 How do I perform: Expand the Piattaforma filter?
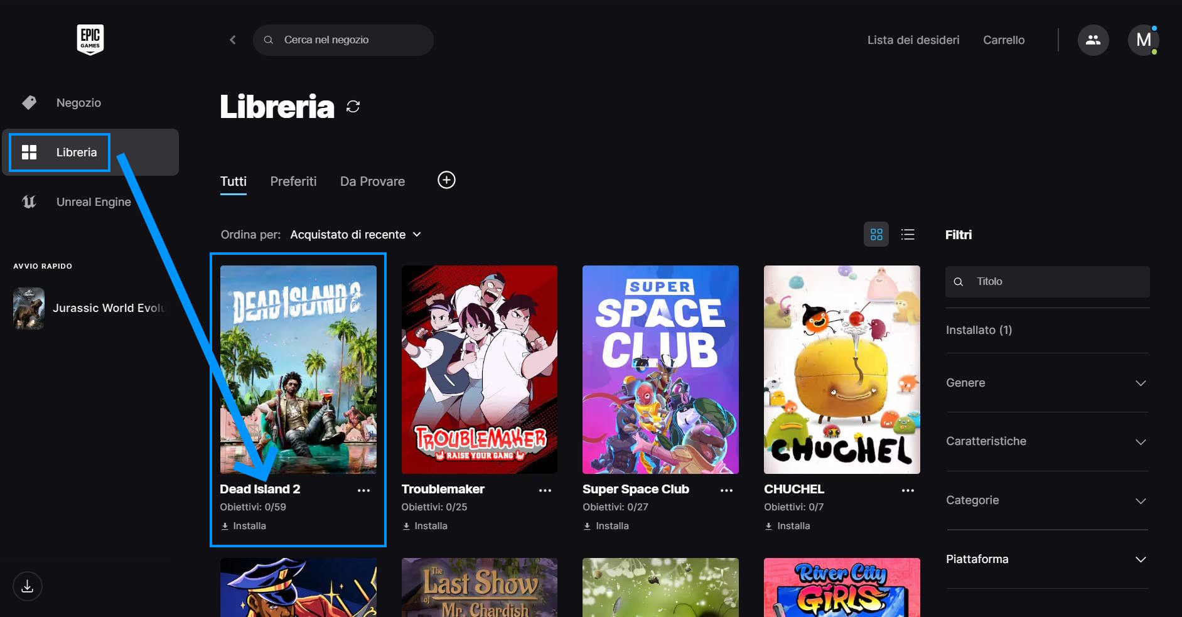point(1047,559)
